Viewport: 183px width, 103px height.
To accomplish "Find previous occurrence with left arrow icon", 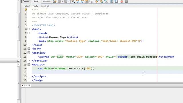I will [x=78, y=1].
